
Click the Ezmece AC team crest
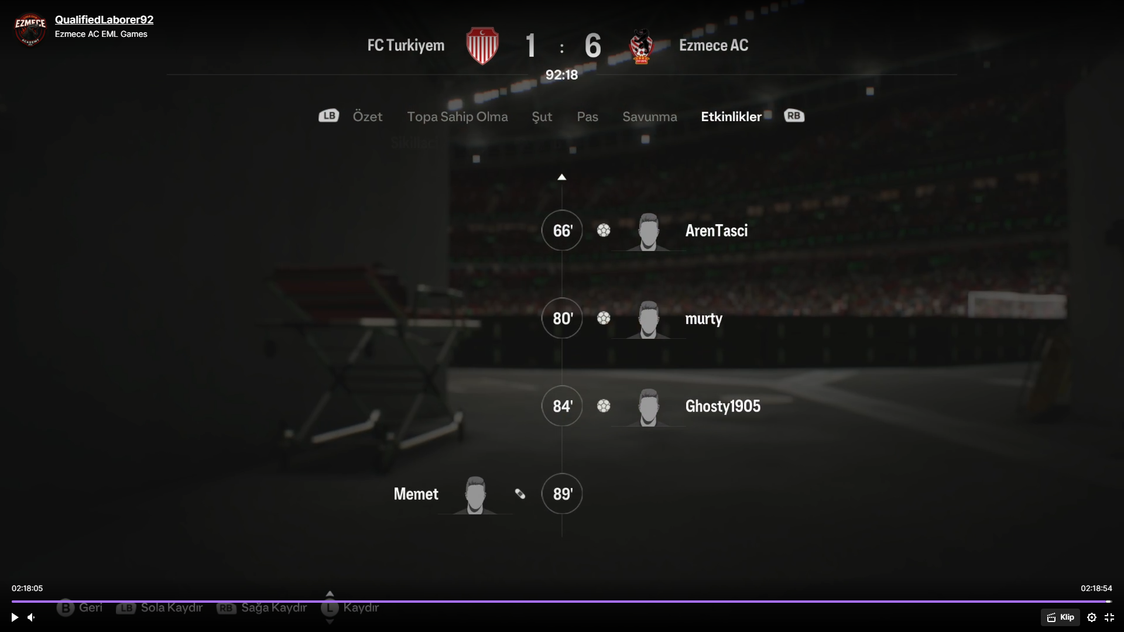click(x=642, y=46)
